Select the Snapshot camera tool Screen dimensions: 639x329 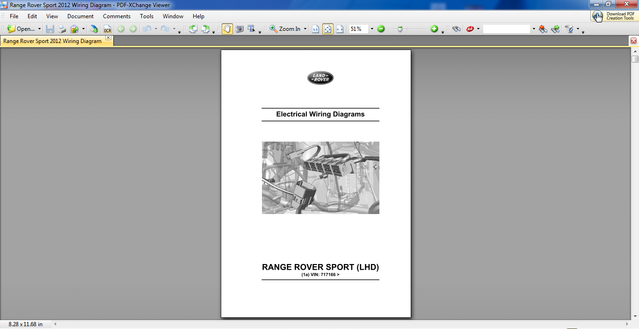240,29
